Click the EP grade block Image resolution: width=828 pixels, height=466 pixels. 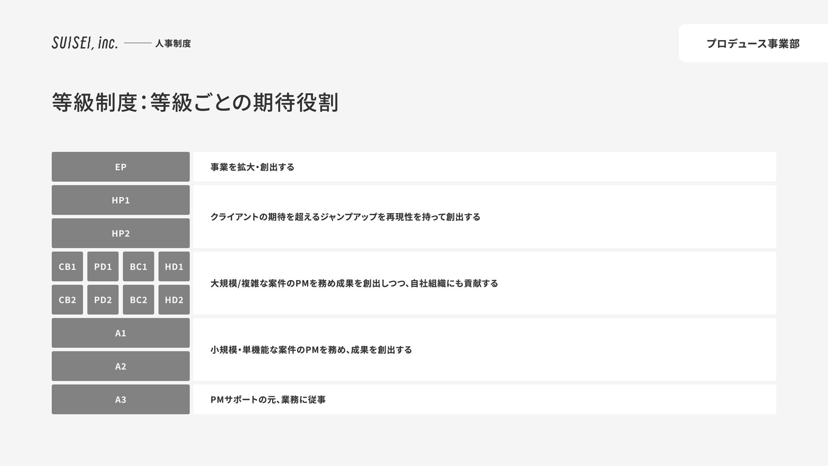pos(121,167)
